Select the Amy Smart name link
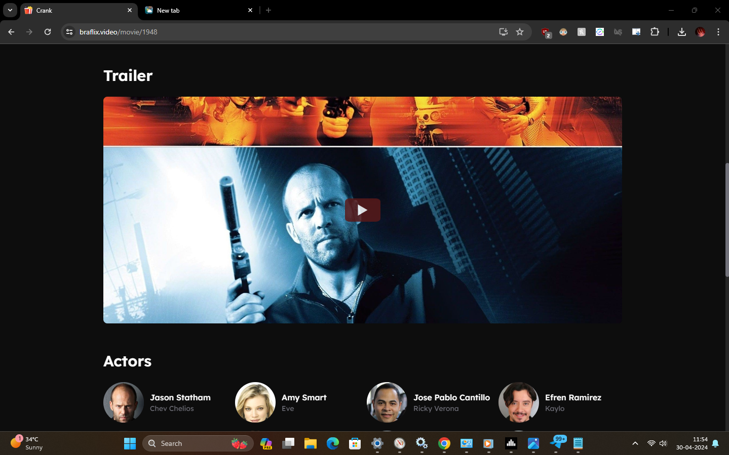Viewport: 729px width, 455px height. point(304,398)
